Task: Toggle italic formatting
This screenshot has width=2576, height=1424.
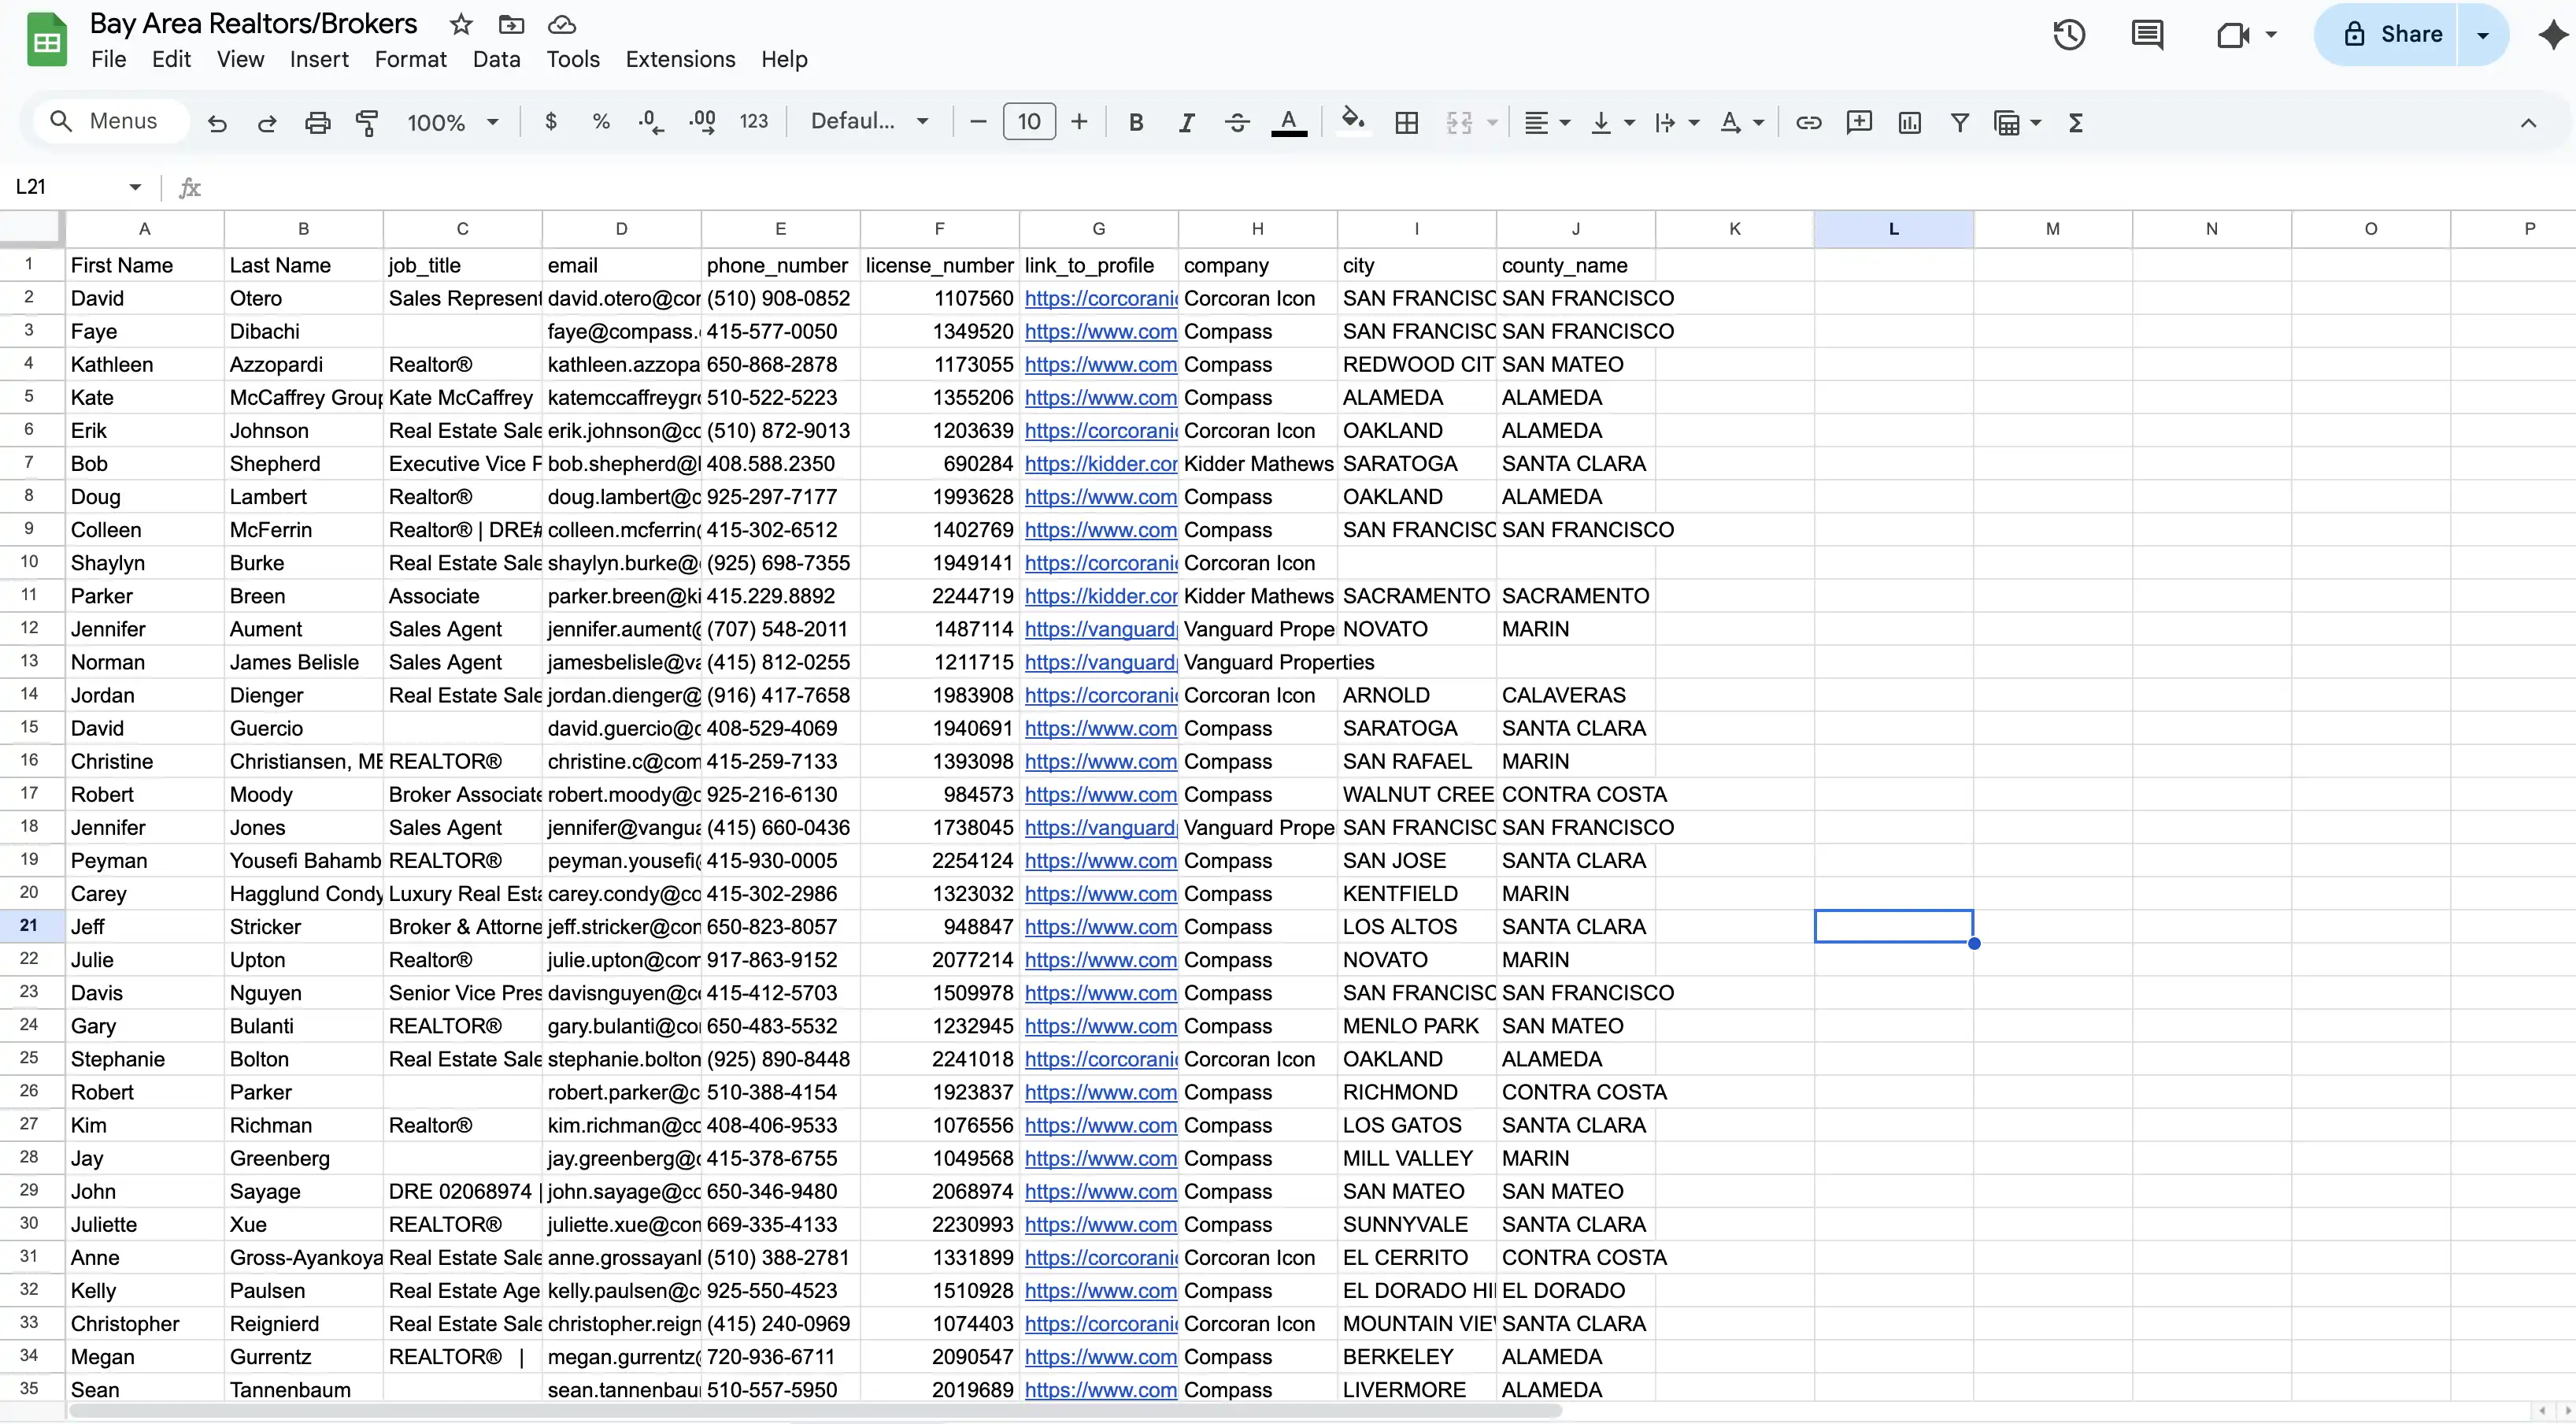Action: 1186,121
